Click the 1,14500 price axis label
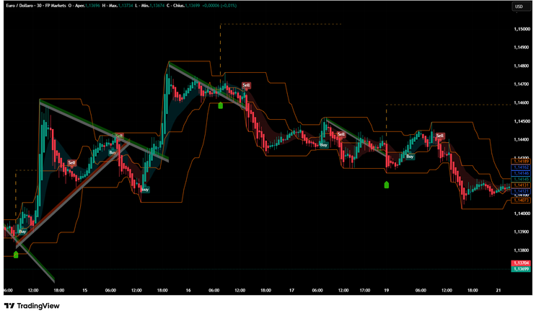The width and height of the screenshot is (536, 316). point(522,121)
